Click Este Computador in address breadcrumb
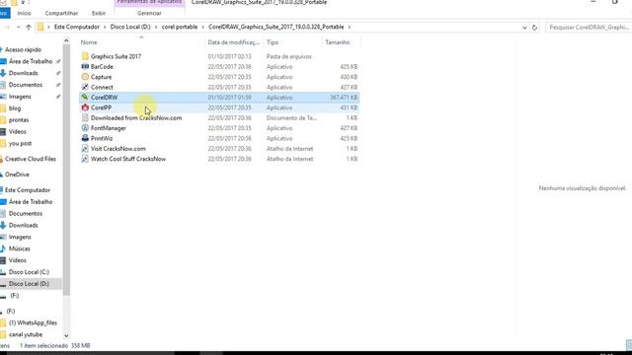 pos(77,27)
